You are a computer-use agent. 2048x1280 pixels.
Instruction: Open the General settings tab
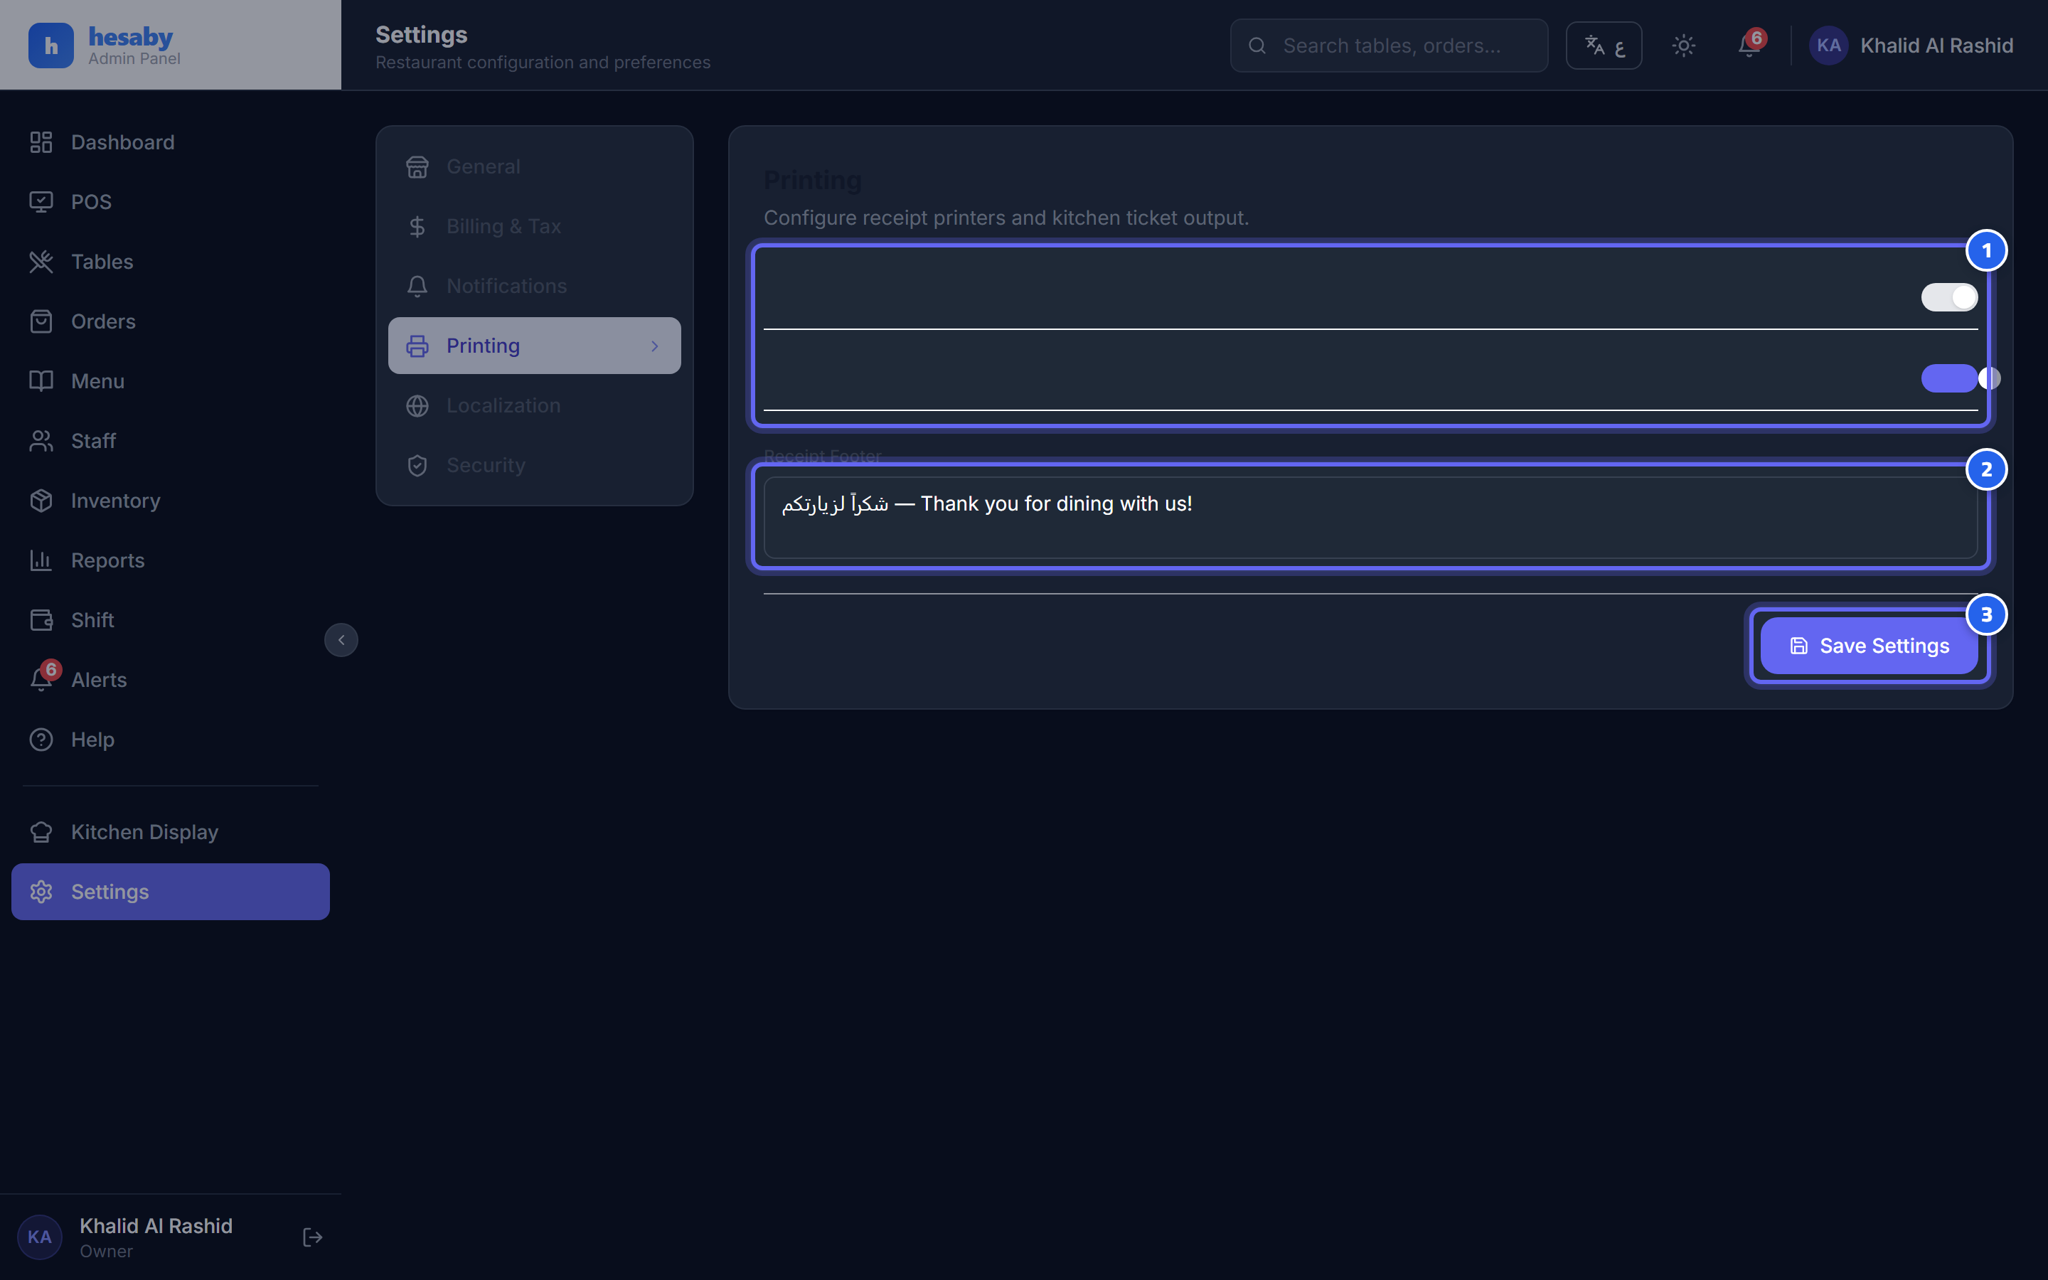(534, 167)
